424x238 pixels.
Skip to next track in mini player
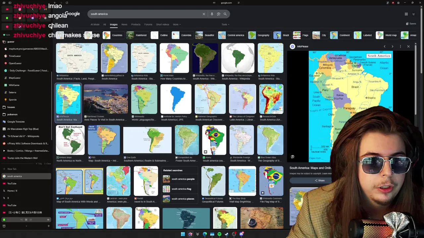[x=31, y=219]
